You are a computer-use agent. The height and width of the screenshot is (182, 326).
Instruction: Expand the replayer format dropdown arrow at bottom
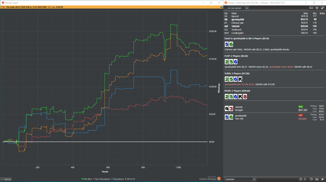pos(254,179)
